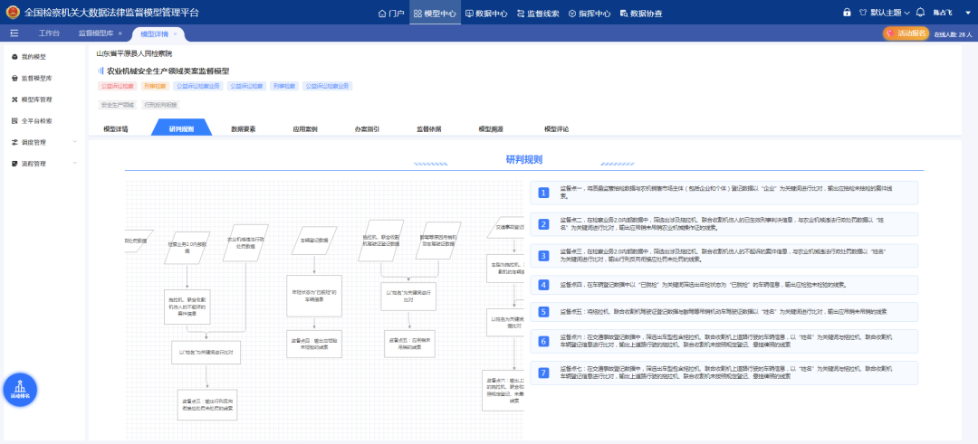Select supervision point number 4 in list
The image size is (978, 444).
point(543,285)
